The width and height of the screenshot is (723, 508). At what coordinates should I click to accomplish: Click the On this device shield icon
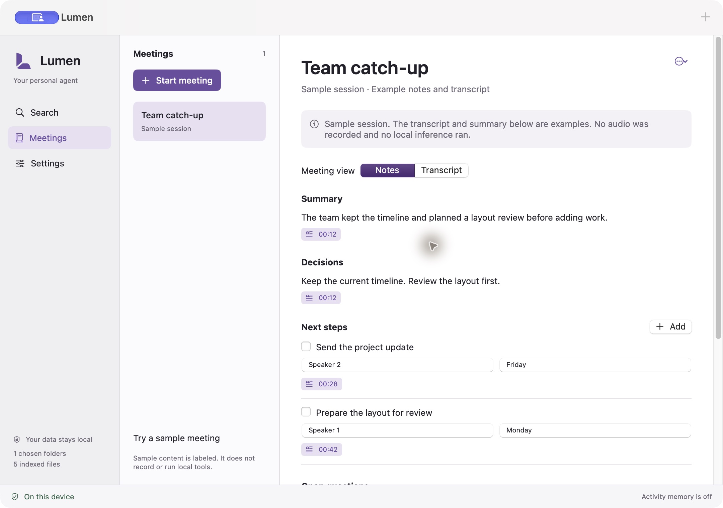15,497
